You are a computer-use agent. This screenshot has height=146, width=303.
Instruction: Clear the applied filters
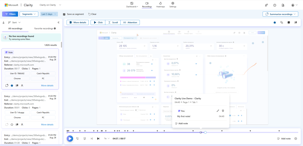point(92,14)
